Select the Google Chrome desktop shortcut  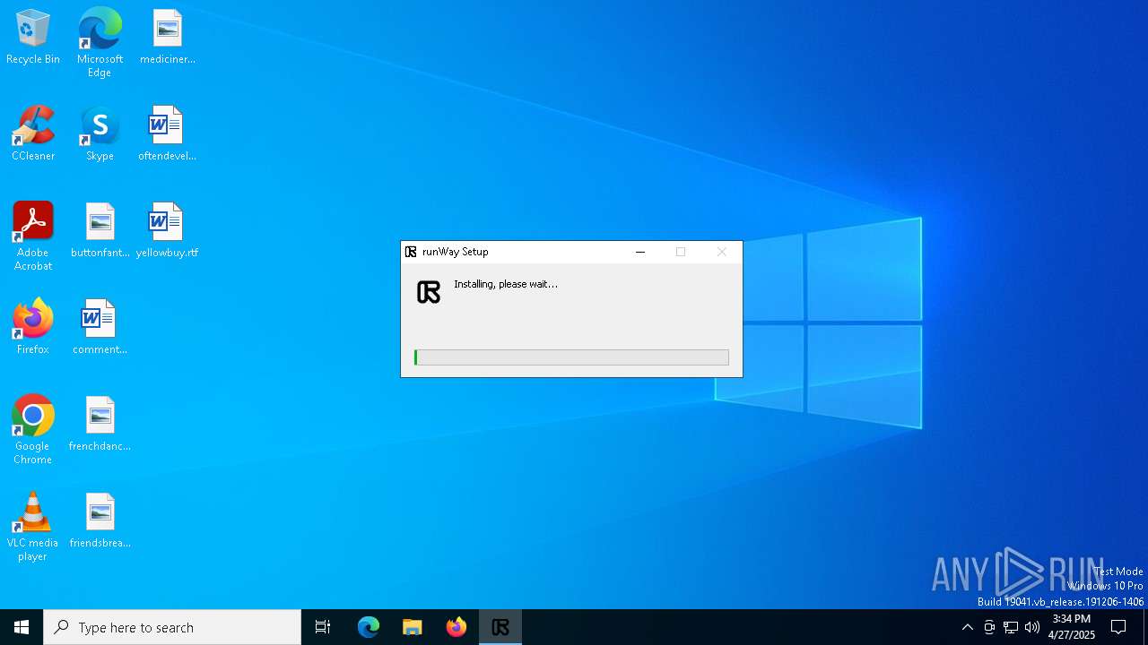click(33, 430)
